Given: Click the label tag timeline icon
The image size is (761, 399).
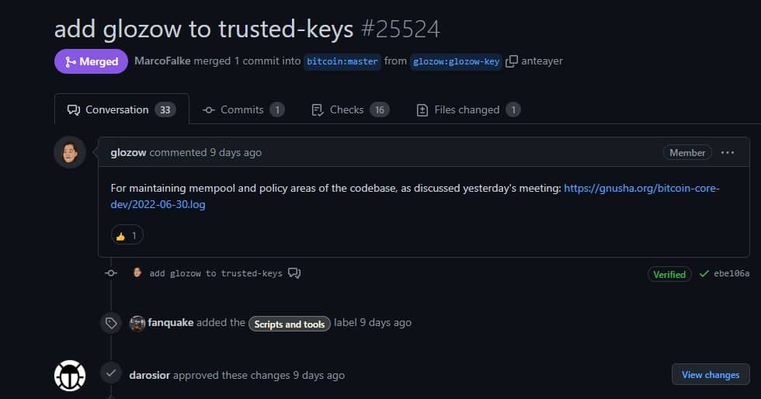Looking at the screenshot, I should 111,323.
